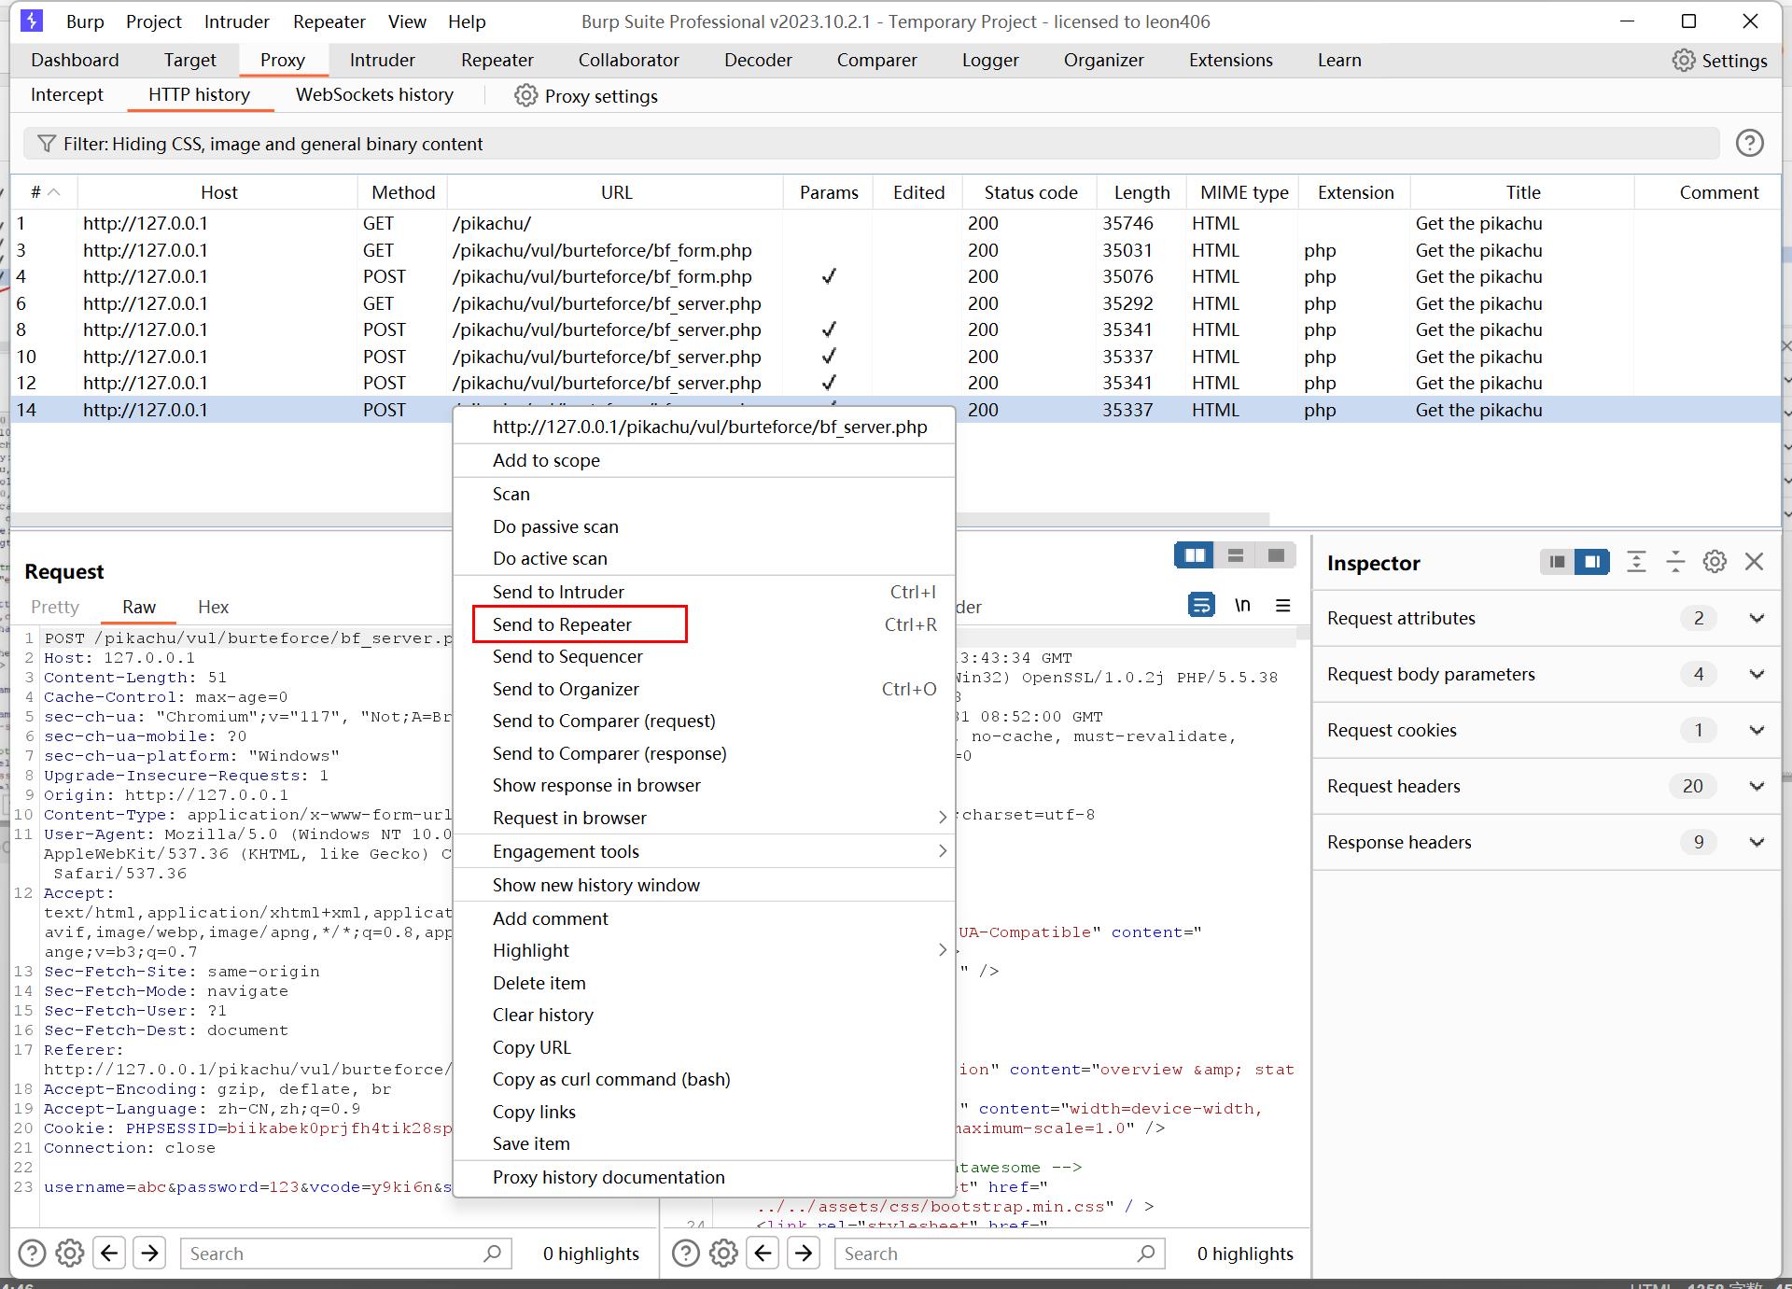This screenshot has width=1792, height=1289.
Task: Select the Intercept tab in Proxy
Action: pos(65,96)
